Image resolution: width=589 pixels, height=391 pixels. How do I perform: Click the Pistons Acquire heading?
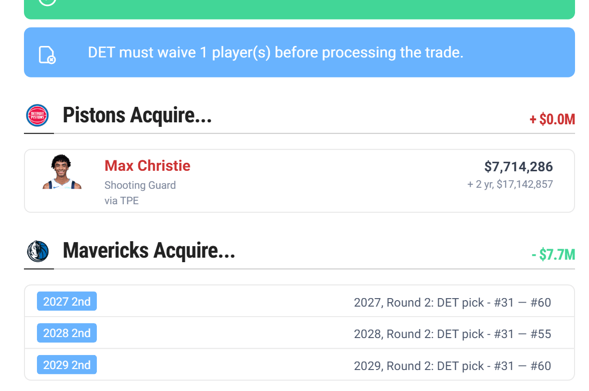click(137, 115)
